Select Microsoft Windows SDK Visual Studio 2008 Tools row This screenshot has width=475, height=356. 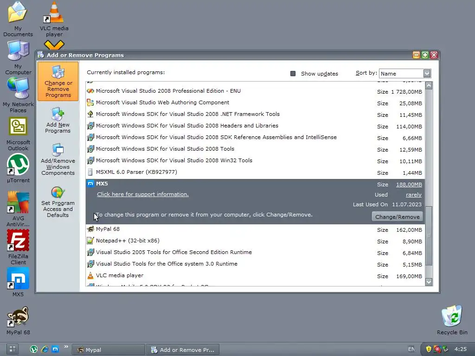click(255, 149)
